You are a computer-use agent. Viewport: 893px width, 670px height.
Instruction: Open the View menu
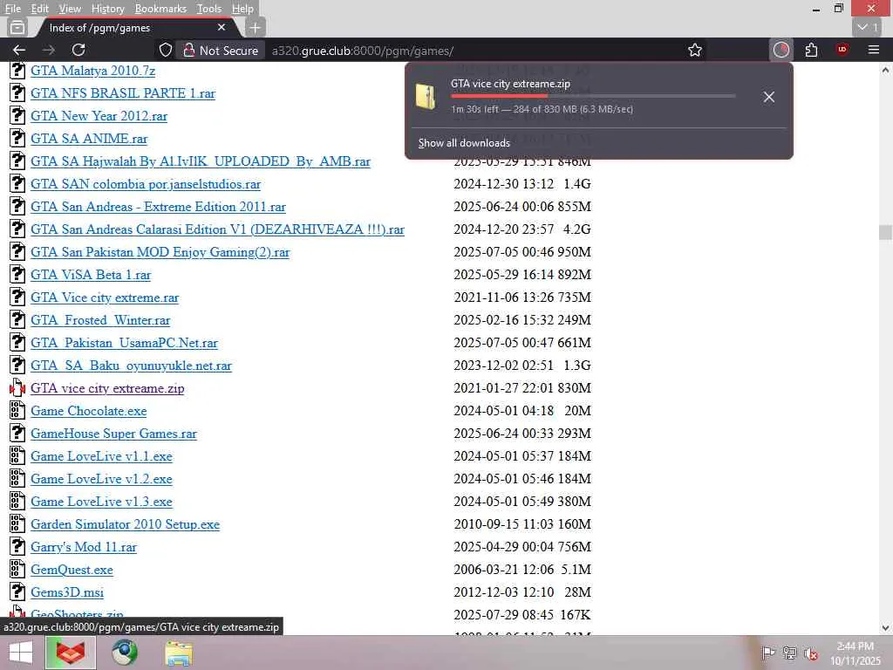tap(70, 9)
